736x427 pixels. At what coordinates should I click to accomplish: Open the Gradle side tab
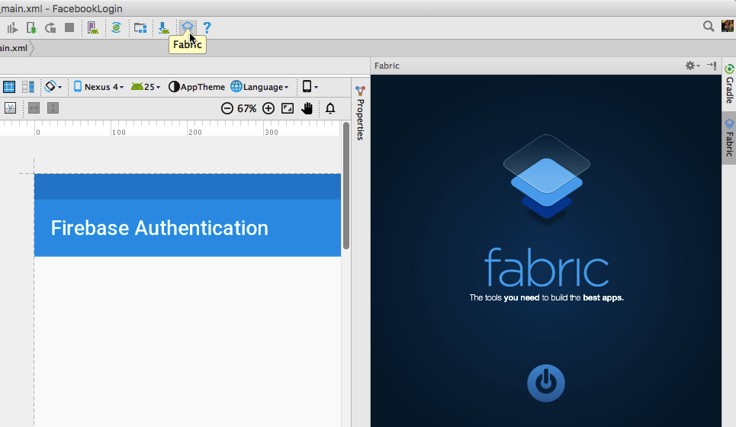(729, 85)
